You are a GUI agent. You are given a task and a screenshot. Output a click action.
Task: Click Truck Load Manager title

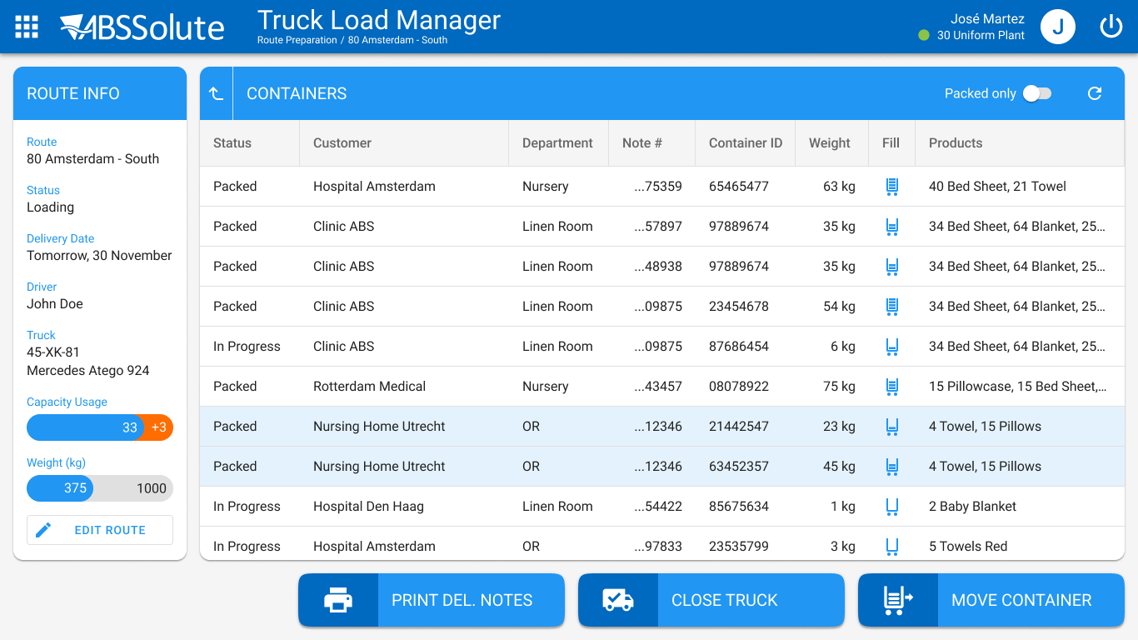point(379,19)
